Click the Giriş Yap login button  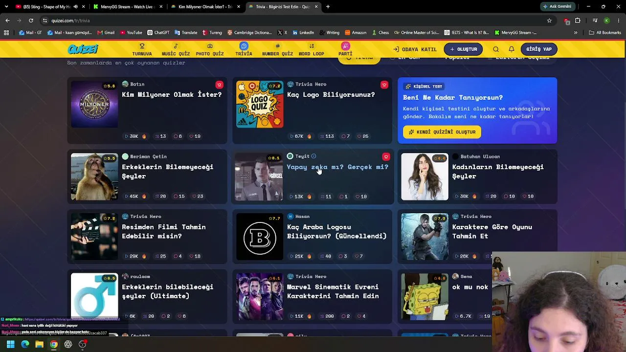tap(539, 49)
